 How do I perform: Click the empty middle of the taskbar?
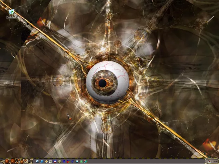click(x=144, y=162)
